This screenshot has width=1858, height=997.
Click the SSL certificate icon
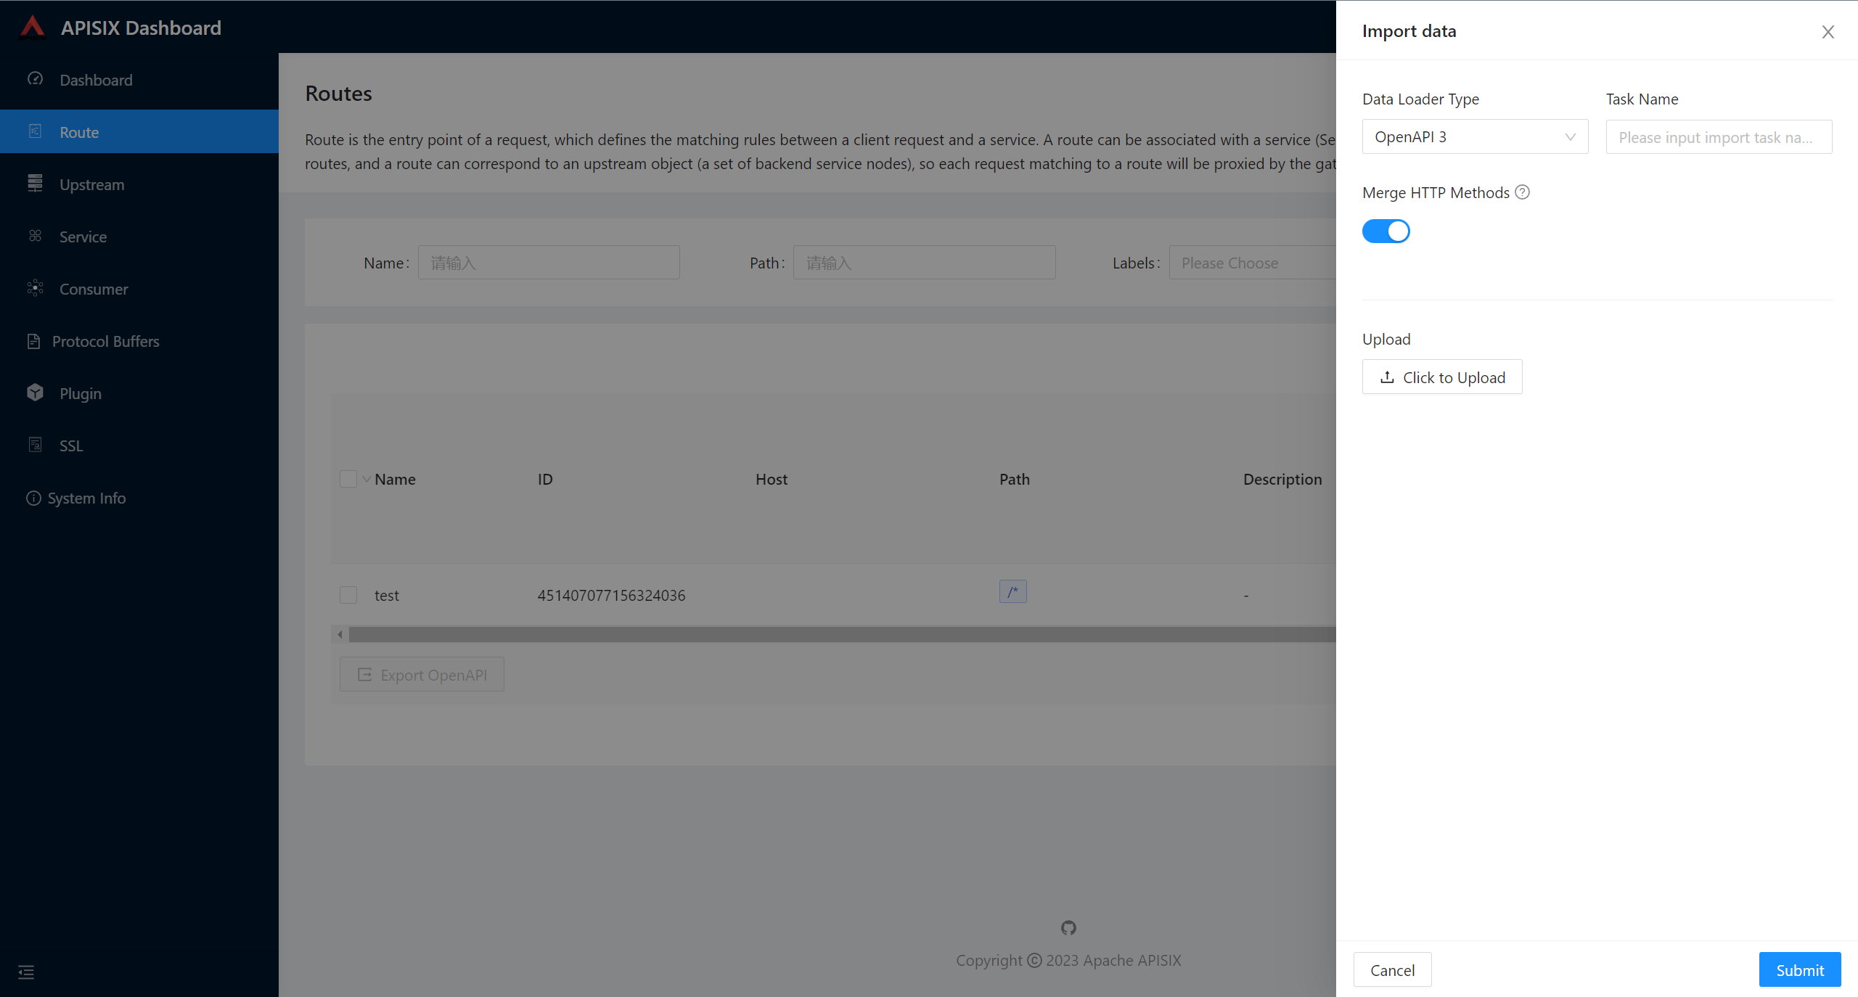click(35, 445)
